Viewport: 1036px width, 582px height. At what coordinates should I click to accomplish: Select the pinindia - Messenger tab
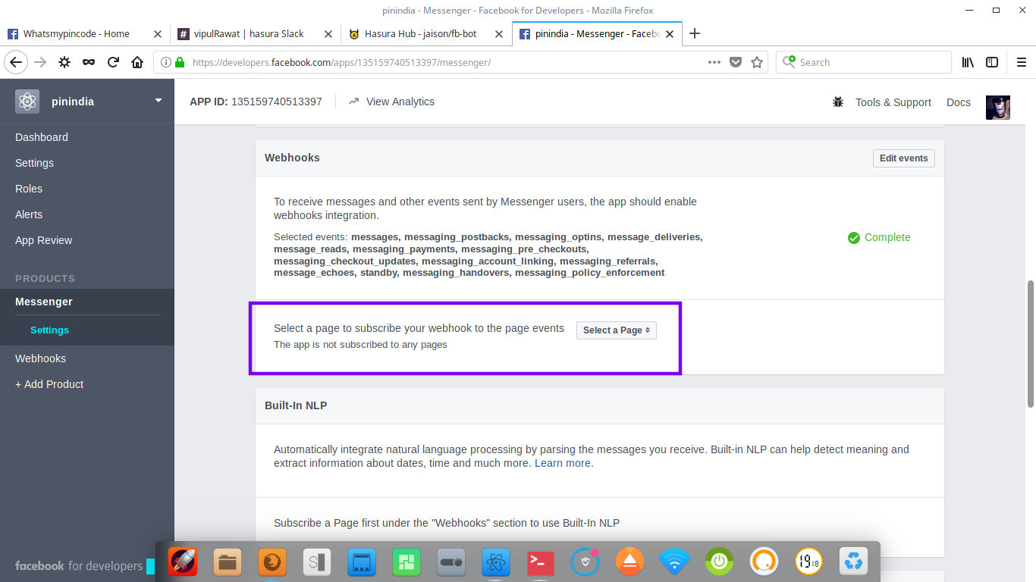[596, 33]
